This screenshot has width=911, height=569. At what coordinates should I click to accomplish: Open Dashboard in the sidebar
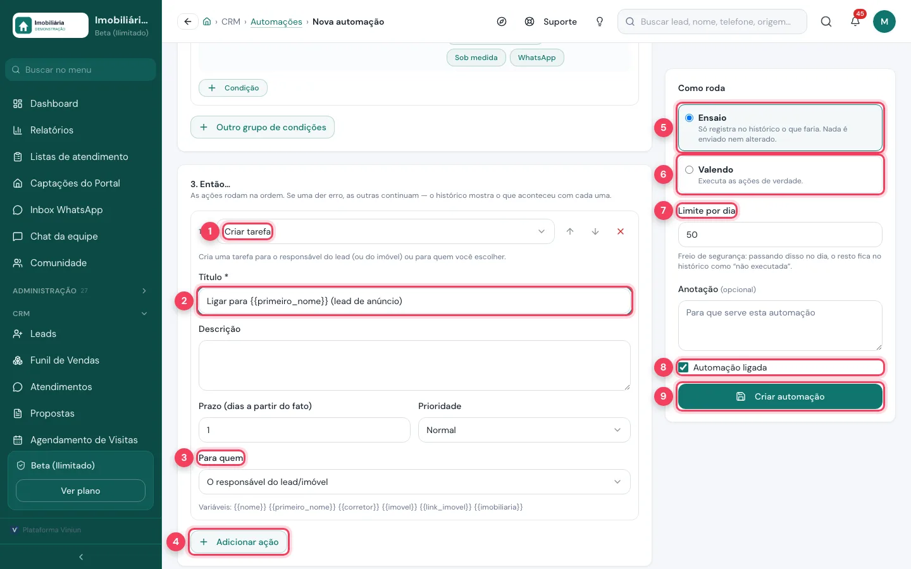pos(80,104)
